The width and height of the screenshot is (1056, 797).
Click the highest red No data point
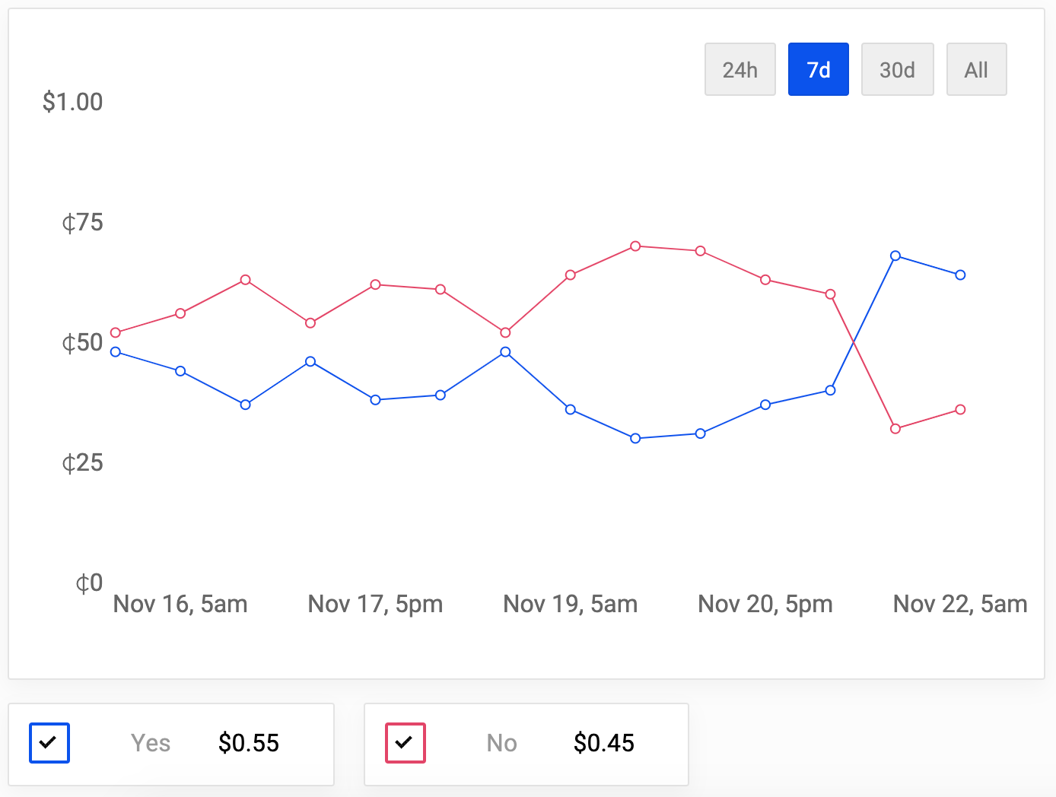click(635, 246)
